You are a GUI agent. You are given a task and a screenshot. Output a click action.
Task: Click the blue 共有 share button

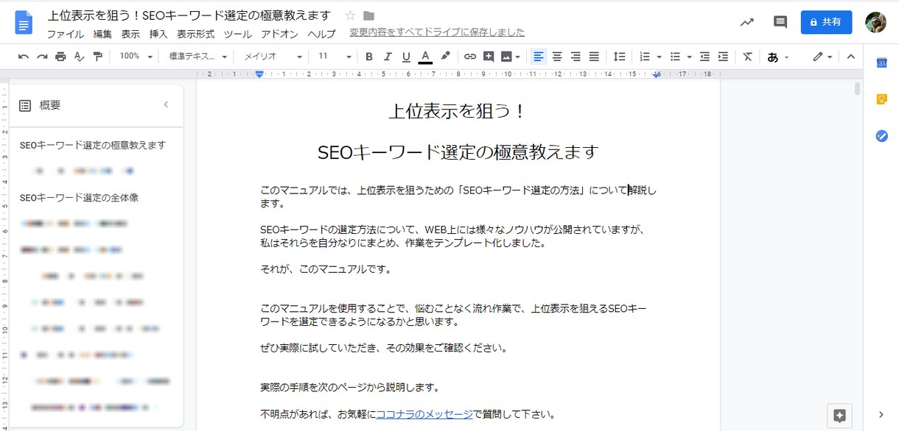(826, 22)
